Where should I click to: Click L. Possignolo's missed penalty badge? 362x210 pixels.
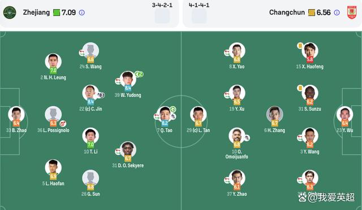(63, 124)
